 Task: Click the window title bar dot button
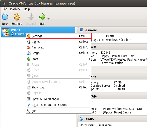[4, 3]
